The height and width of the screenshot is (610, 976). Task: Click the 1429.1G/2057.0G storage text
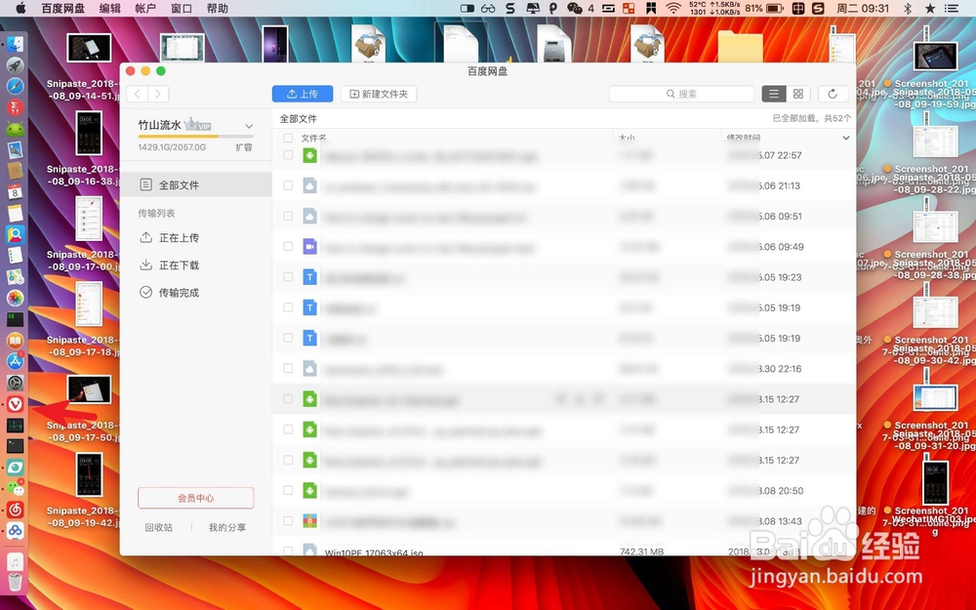coord(172,147)
